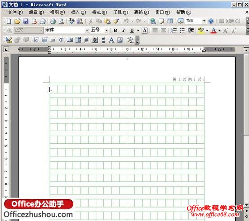Viewport: 249px width, 221px height.
Task: Toggle Distributed alignment
Action: point(163,31)
